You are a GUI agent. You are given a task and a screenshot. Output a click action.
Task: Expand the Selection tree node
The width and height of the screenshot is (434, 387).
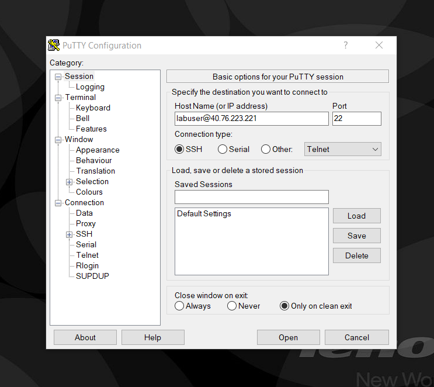point(69,182)
